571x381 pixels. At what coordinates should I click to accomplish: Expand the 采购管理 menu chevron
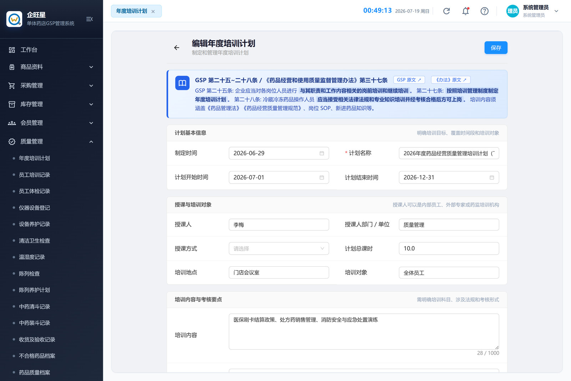(x=91, y=86)
